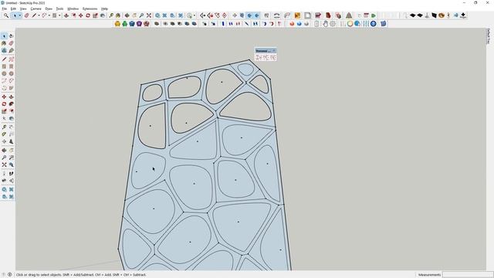The height and width of the screenshot is (278, 494).
Task: Open the Window menu
Action: pos(73,8)
